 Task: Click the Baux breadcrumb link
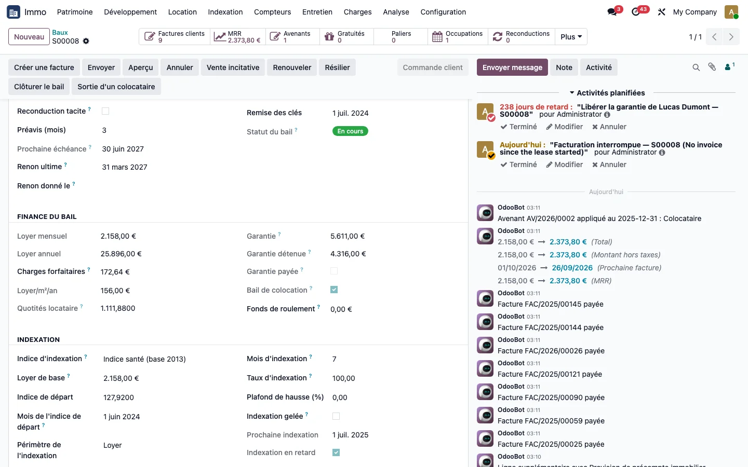tap(60, 32)
